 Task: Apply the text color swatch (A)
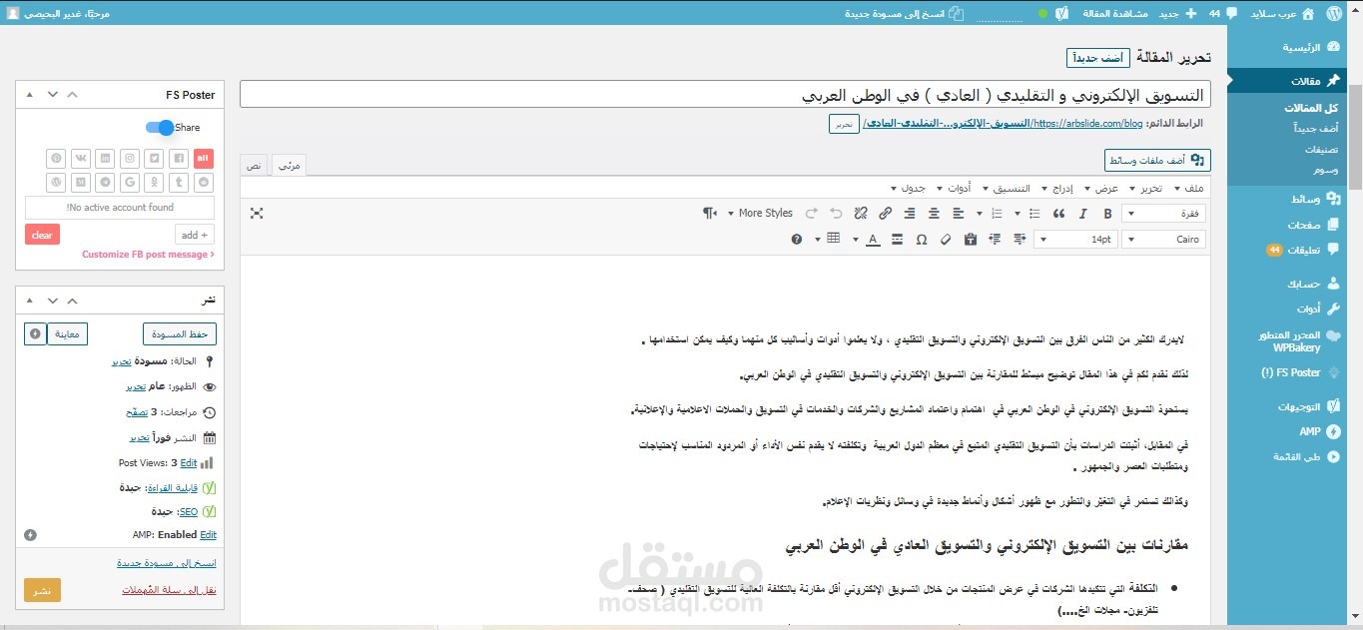[872, 240]
